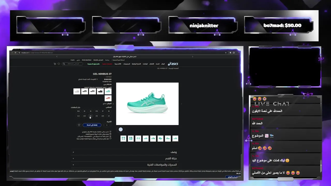Click the free shipping info icon

[110, 131]
